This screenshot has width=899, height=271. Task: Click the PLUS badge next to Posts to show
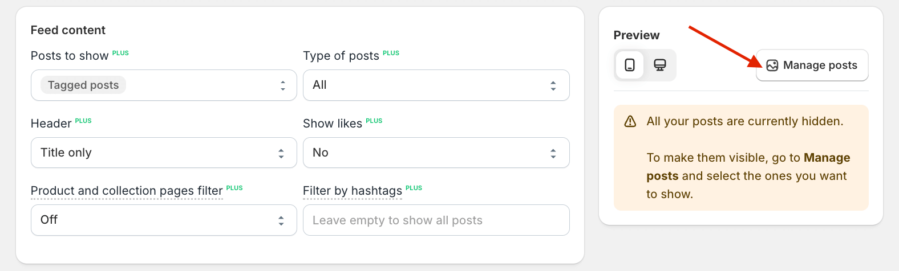point(120,53)
